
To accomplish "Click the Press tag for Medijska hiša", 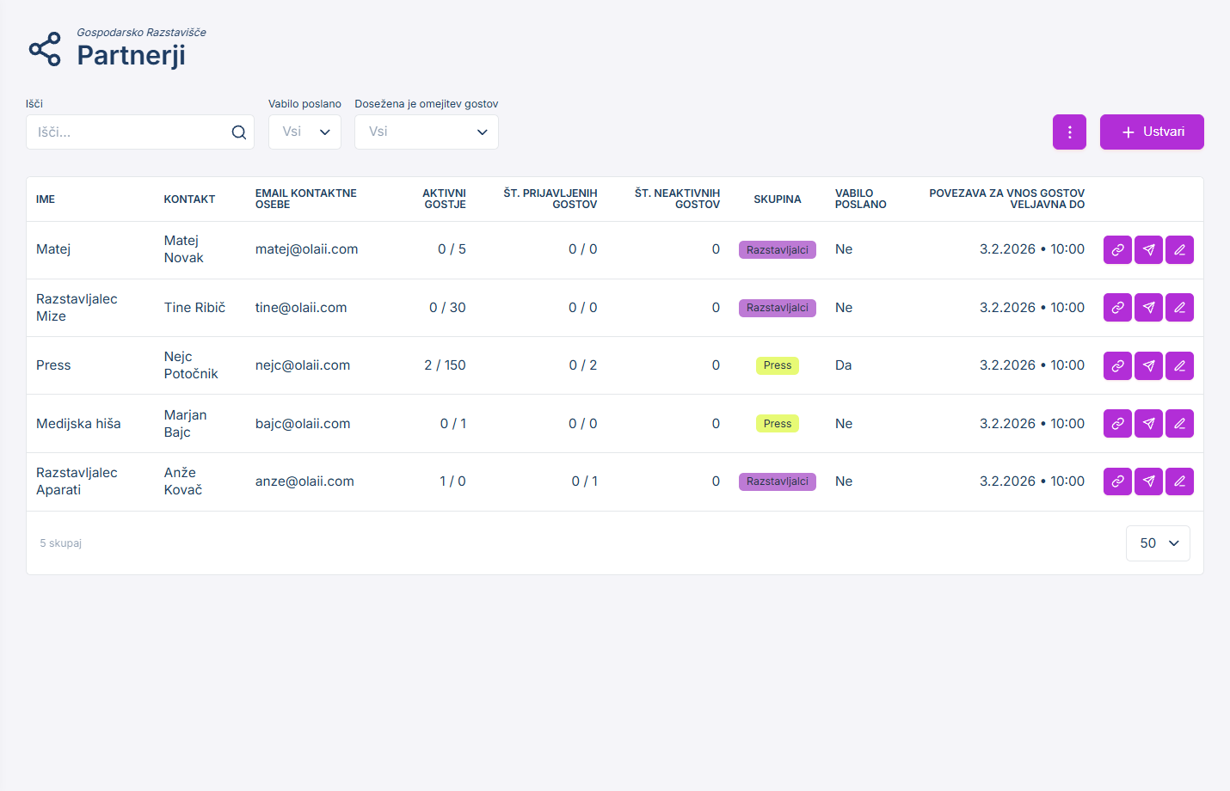I will coord(777,424).
